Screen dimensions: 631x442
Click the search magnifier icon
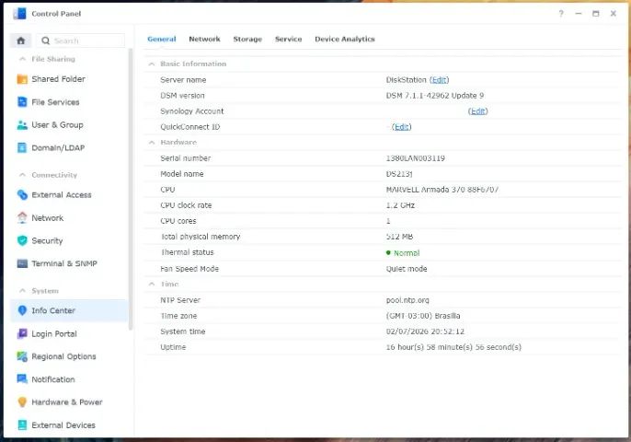tap(45, 41)
